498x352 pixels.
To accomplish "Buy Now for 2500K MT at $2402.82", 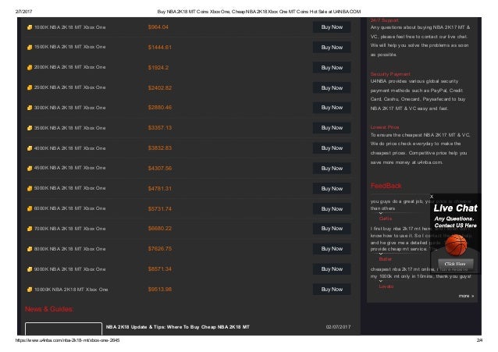I will coord(332,87).
